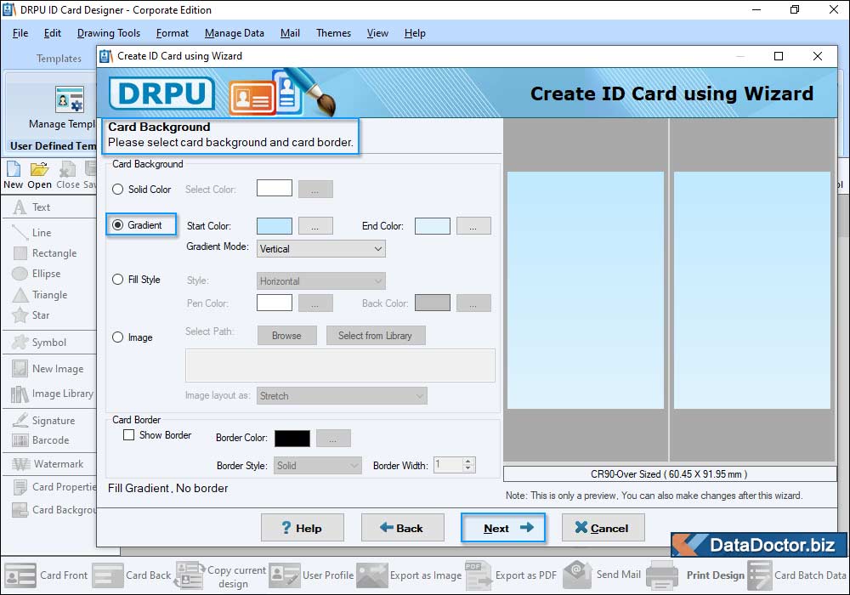Click Export as Image
850x595 pixels.
click(x=409, y=575)
